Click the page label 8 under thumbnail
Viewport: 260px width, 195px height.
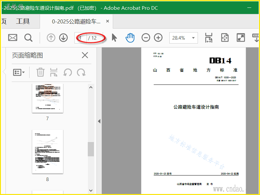coord(47,179)
